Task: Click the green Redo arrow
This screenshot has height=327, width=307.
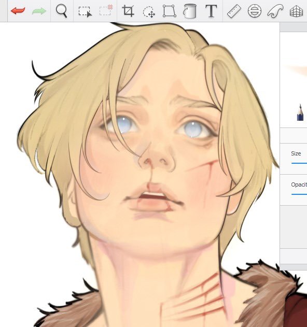Action: [x=39, y=11]
